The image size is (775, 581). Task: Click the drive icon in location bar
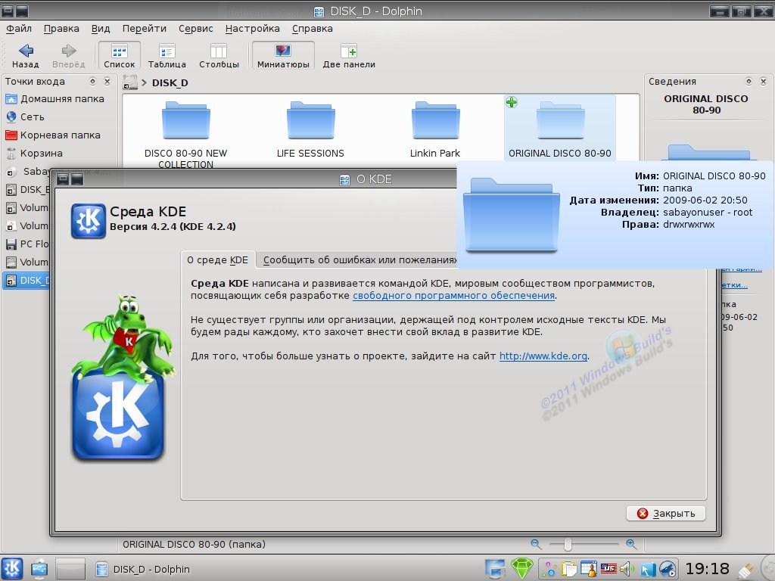point(130,82)
